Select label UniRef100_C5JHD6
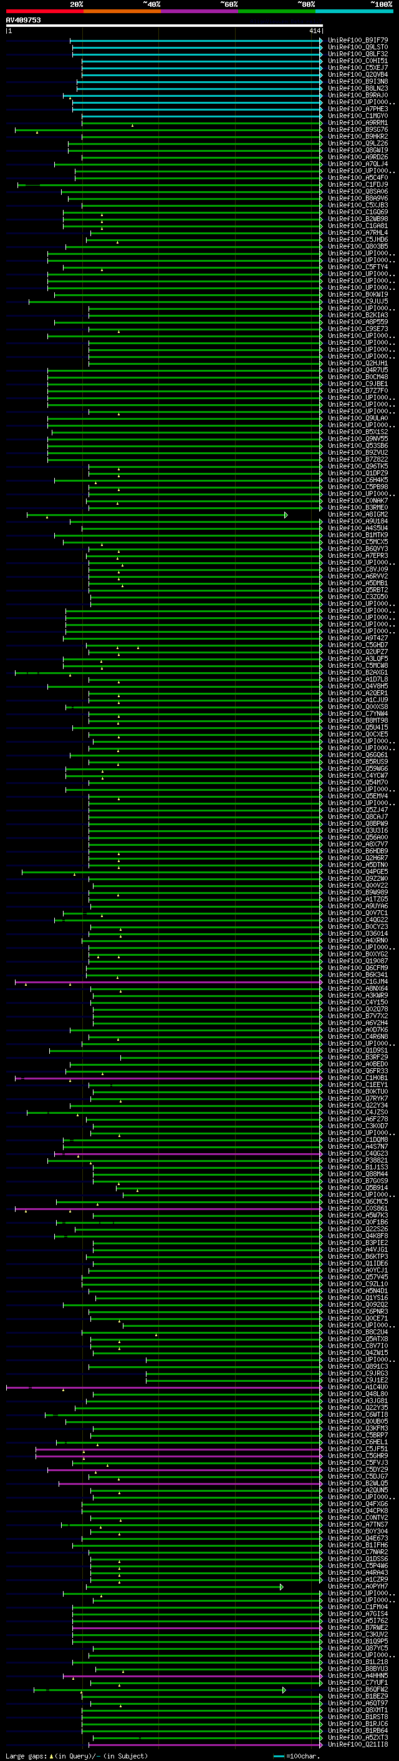This screenshot has width=399, height=1761. click(358, 239)
